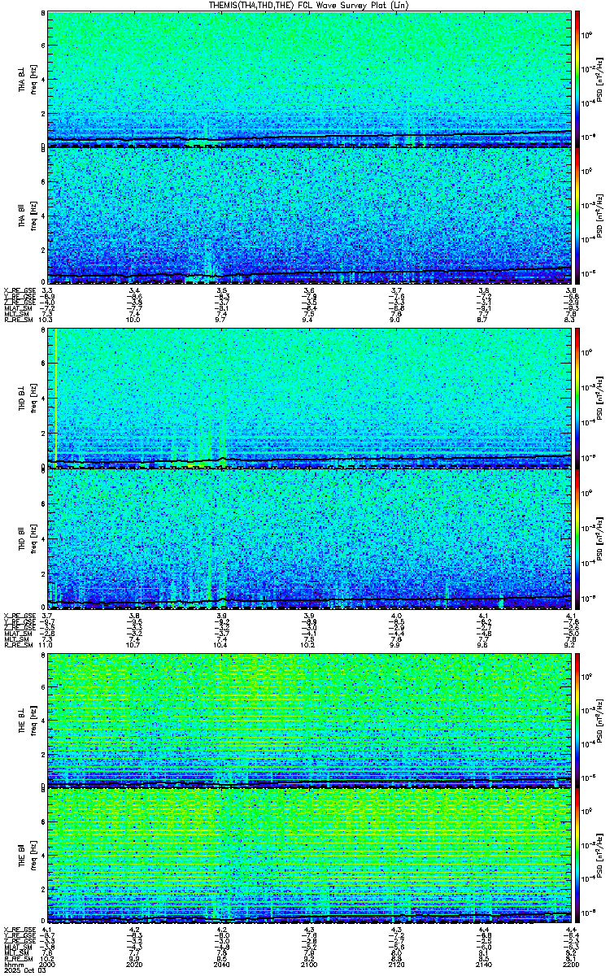Click the 2200 time tick label
This screenshot has height=976, width=610.
point(571,965)
